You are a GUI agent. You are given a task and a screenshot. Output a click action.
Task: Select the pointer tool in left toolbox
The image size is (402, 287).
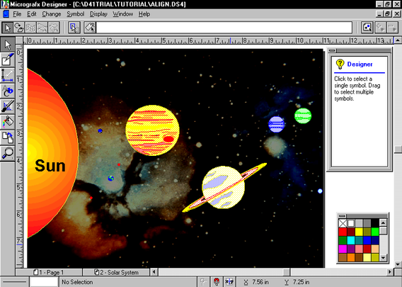coord(8,45)
